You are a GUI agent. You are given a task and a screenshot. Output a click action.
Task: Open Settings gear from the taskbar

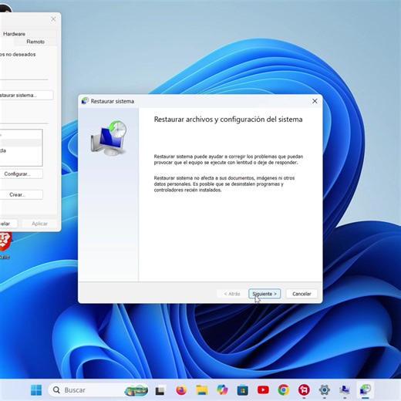(325, 390)
